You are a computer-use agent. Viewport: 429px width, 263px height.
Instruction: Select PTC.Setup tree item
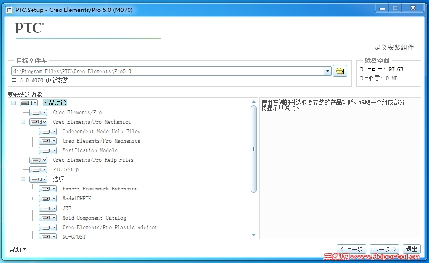tap(65, 170)
